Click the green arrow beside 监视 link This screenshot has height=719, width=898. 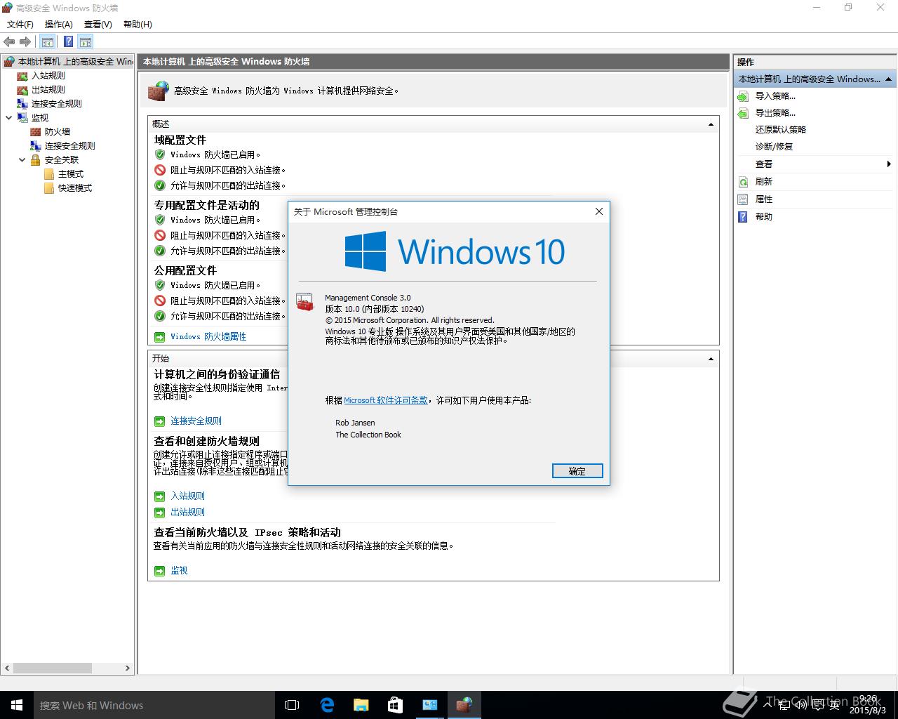(x=160, y=570)
